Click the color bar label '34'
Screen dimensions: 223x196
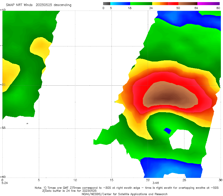pyautogui.click(x=151, y=8)
